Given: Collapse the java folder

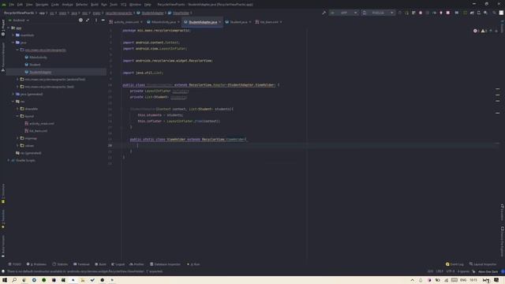Looking at the screenshot, I should click(x=13, y=43).
